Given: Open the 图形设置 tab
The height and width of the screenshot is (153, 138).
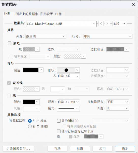Looking at the screenshot, I should (x=47, y=14).
